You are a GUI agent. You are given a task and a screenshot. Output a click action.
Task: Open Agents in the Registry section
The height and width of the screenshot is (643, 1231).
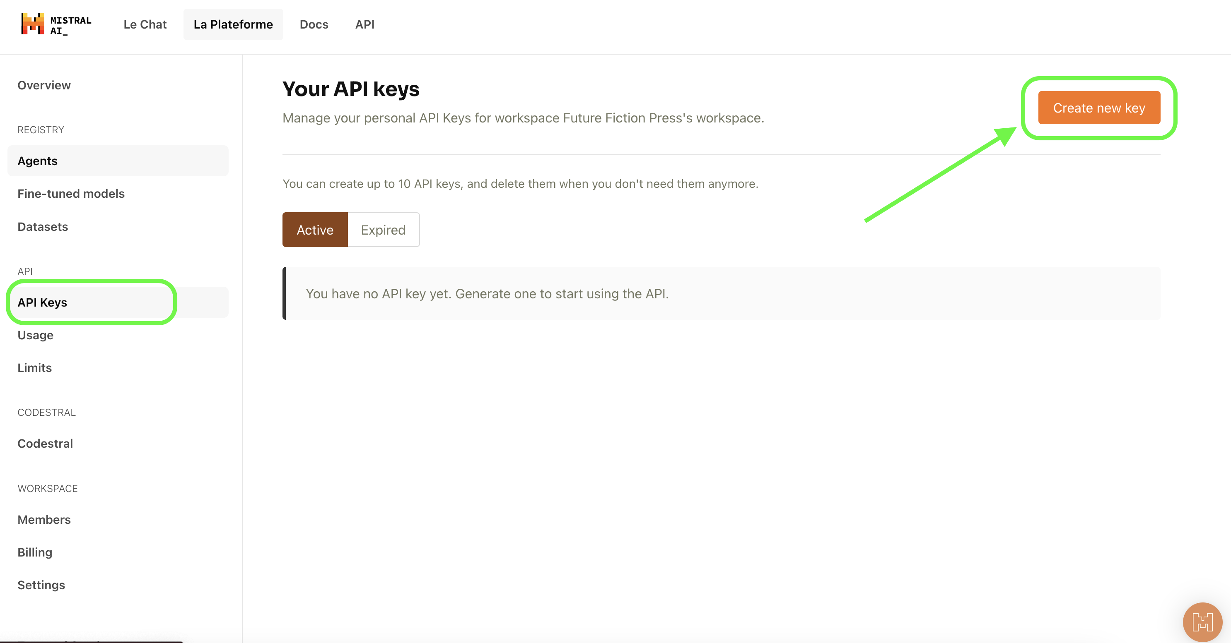click(x=118, y=161)
